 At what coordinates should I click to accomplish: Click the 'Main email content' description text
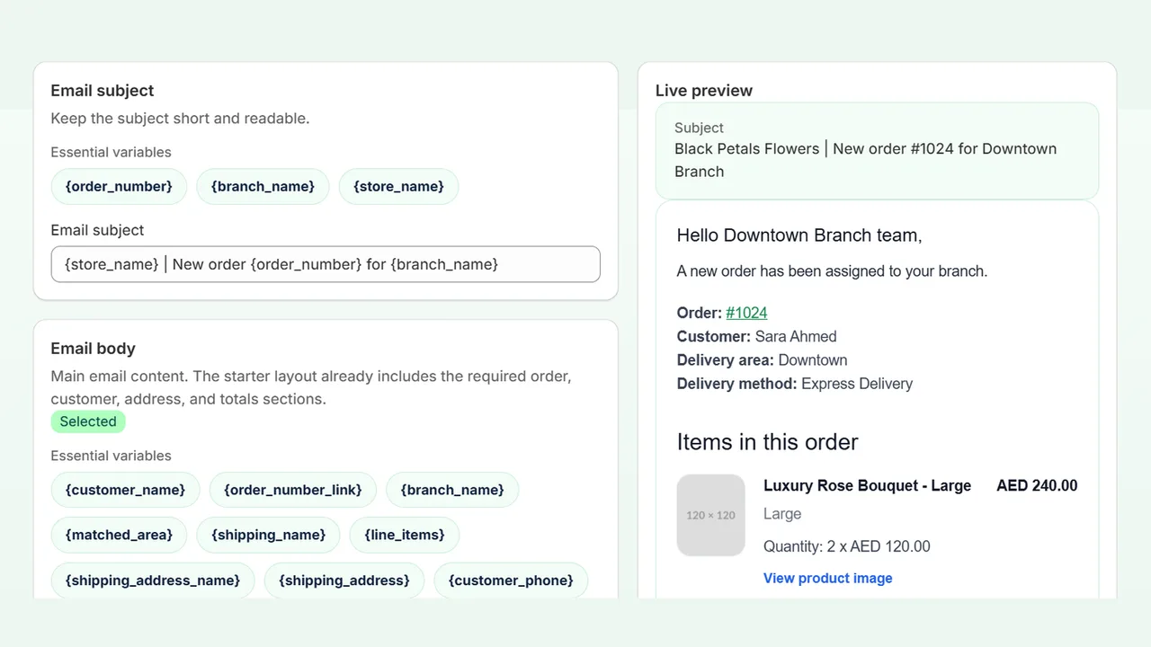tap(311, 387)
